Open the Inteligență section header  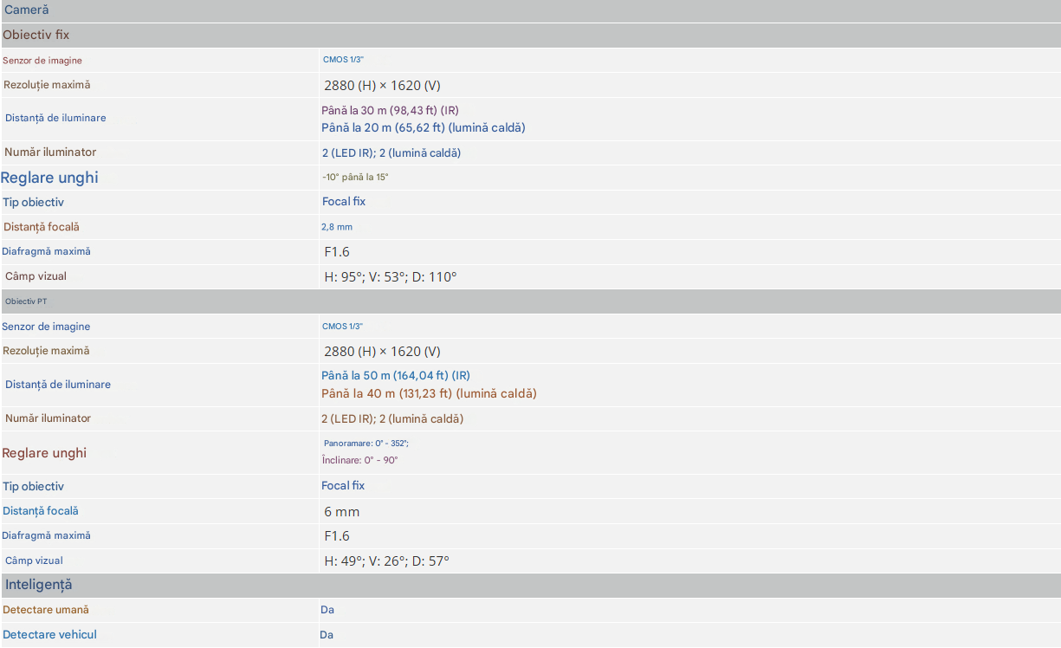[x=39, y=585]
